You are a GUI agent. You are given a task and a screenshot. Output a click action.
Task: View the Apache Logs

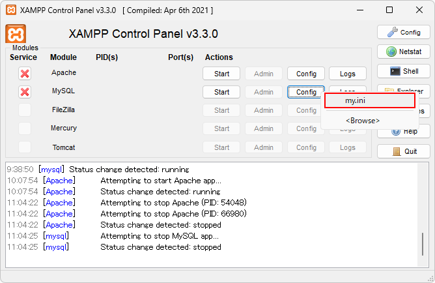tap(348, 74)
